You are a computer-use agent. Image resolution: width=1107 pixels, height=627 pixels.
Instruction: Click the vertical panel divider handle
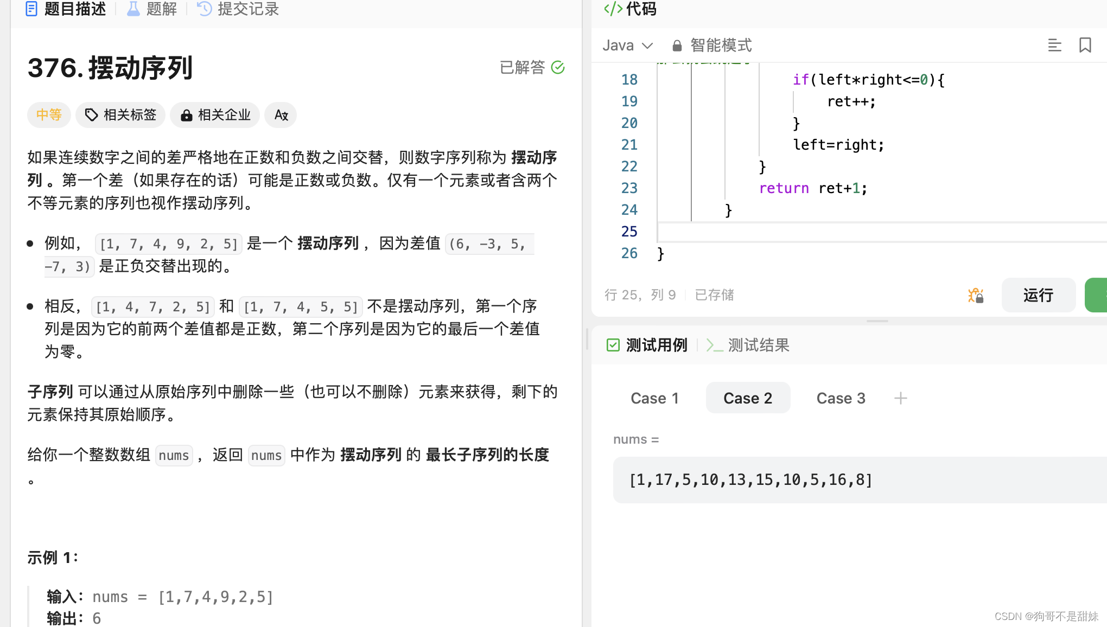(x=587, y=340)
